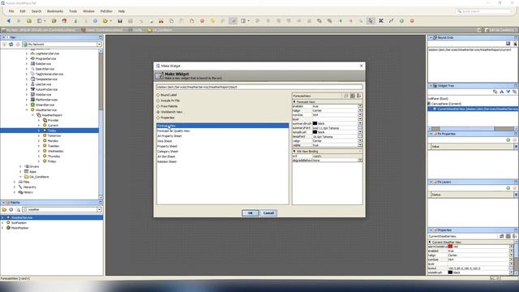
Task: Activate the highlighted pointer select tool icon
Action: click(371, 21)
